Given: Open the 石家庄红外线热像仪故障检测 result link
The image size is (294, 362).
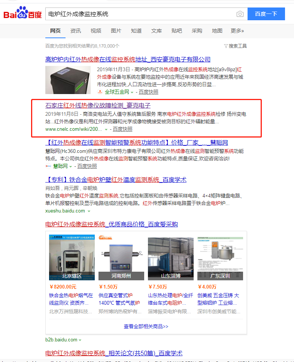Looking at the screenshot, I should [98, 106].
